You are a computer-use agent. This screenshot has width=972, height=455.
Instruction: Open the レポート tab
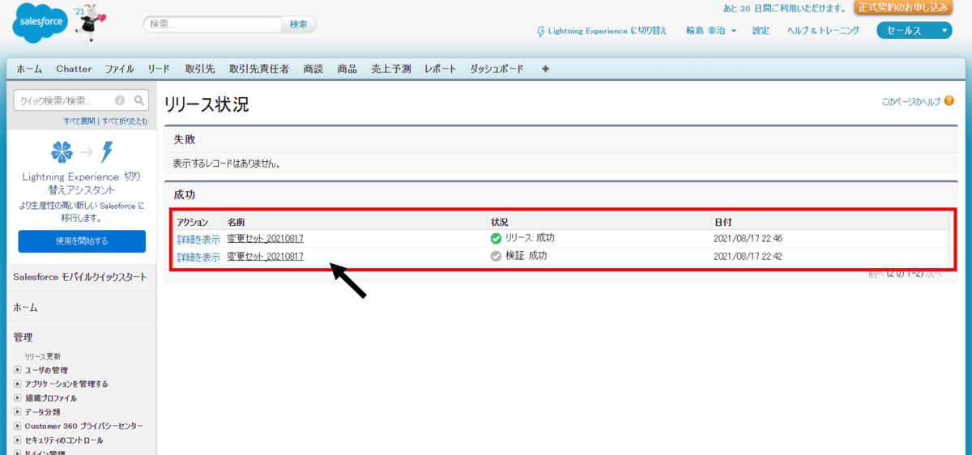(x=441, y=69)
